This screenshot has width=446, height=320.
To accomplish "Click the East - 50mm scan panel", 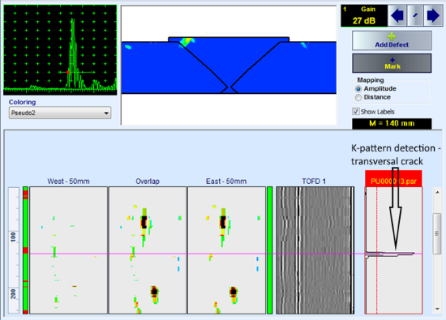I will click(226, 250).
